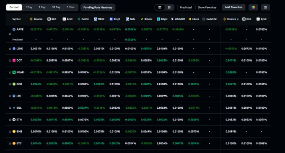The width and height of the screenshot is (285, 153).
Task: Click ETH KuCoin rate 0.0070%
Action: [83, 120]
